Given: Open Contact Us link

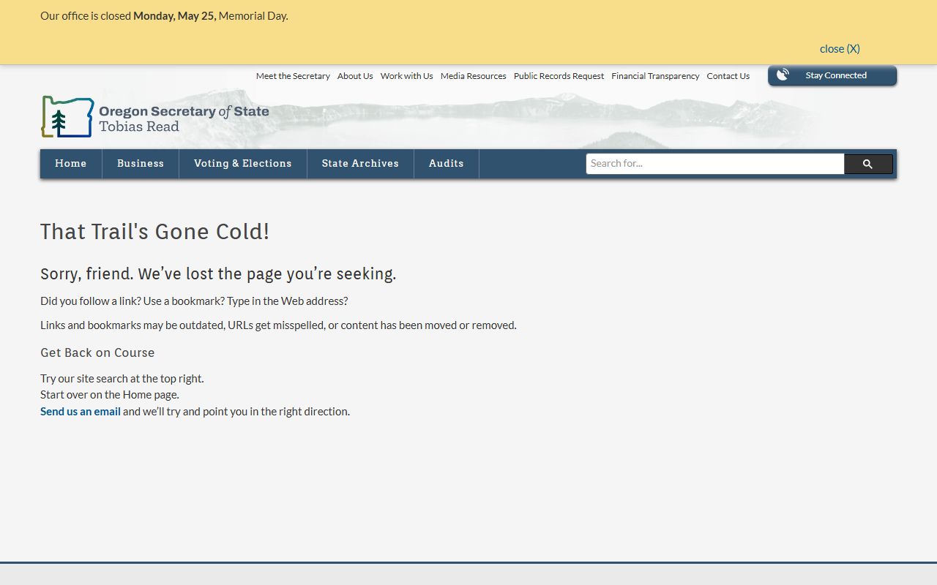Looking at the screenshot, I should tap(728, 76).
